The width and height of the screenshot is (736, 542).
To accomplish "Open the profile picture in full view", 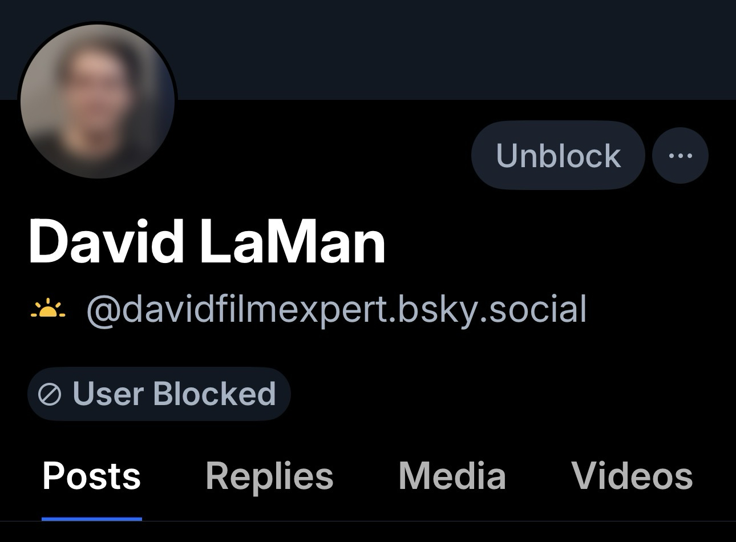I will 98,101.
